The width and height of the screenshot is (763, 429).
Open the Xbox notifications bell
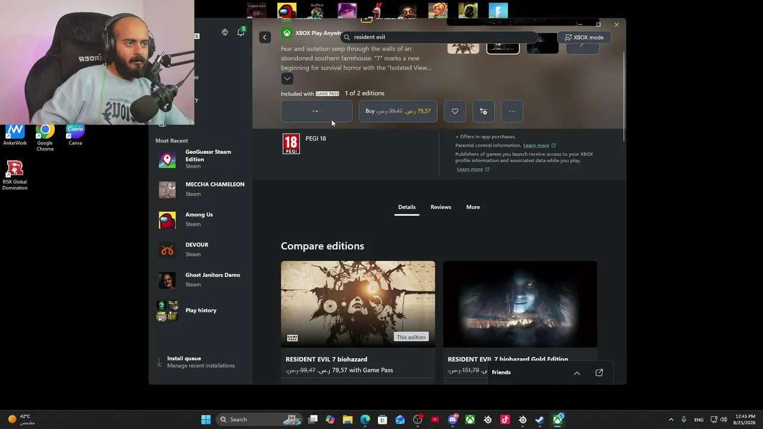[x=241, y=32]
